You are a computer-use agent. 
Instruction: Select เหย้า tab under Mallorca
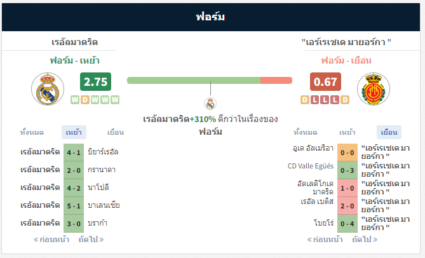click(x=347, y=132)
